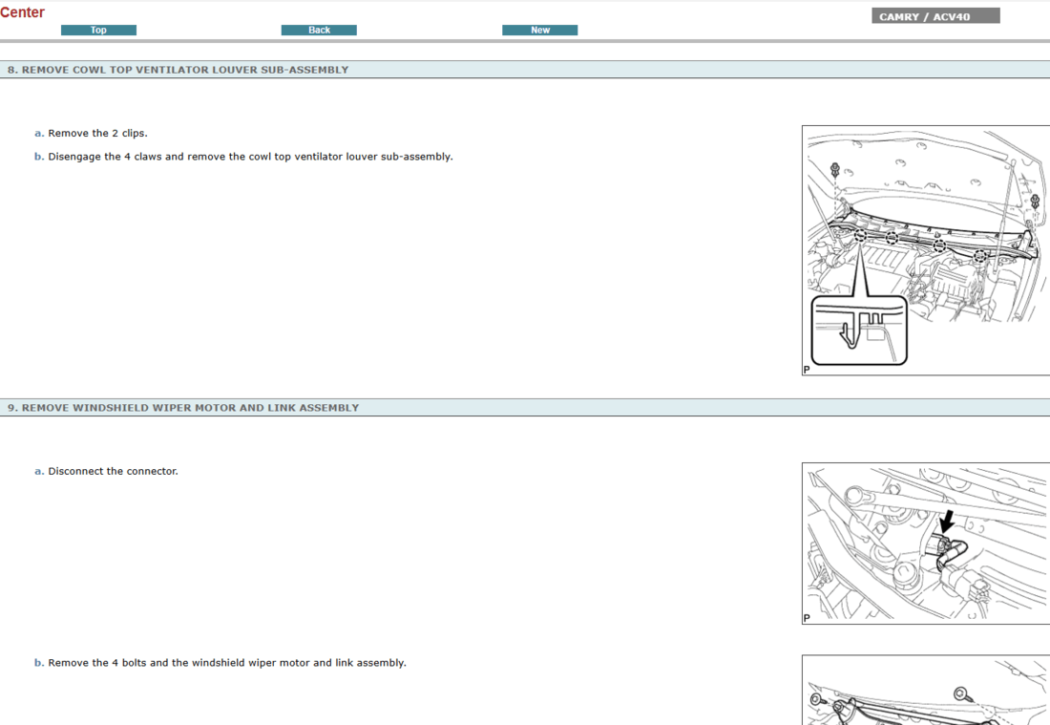The width and height of the screenshot is (1050, 725).
Task: Select the Remove Windshield Wiper Motor header
Action: click(183, 408)
